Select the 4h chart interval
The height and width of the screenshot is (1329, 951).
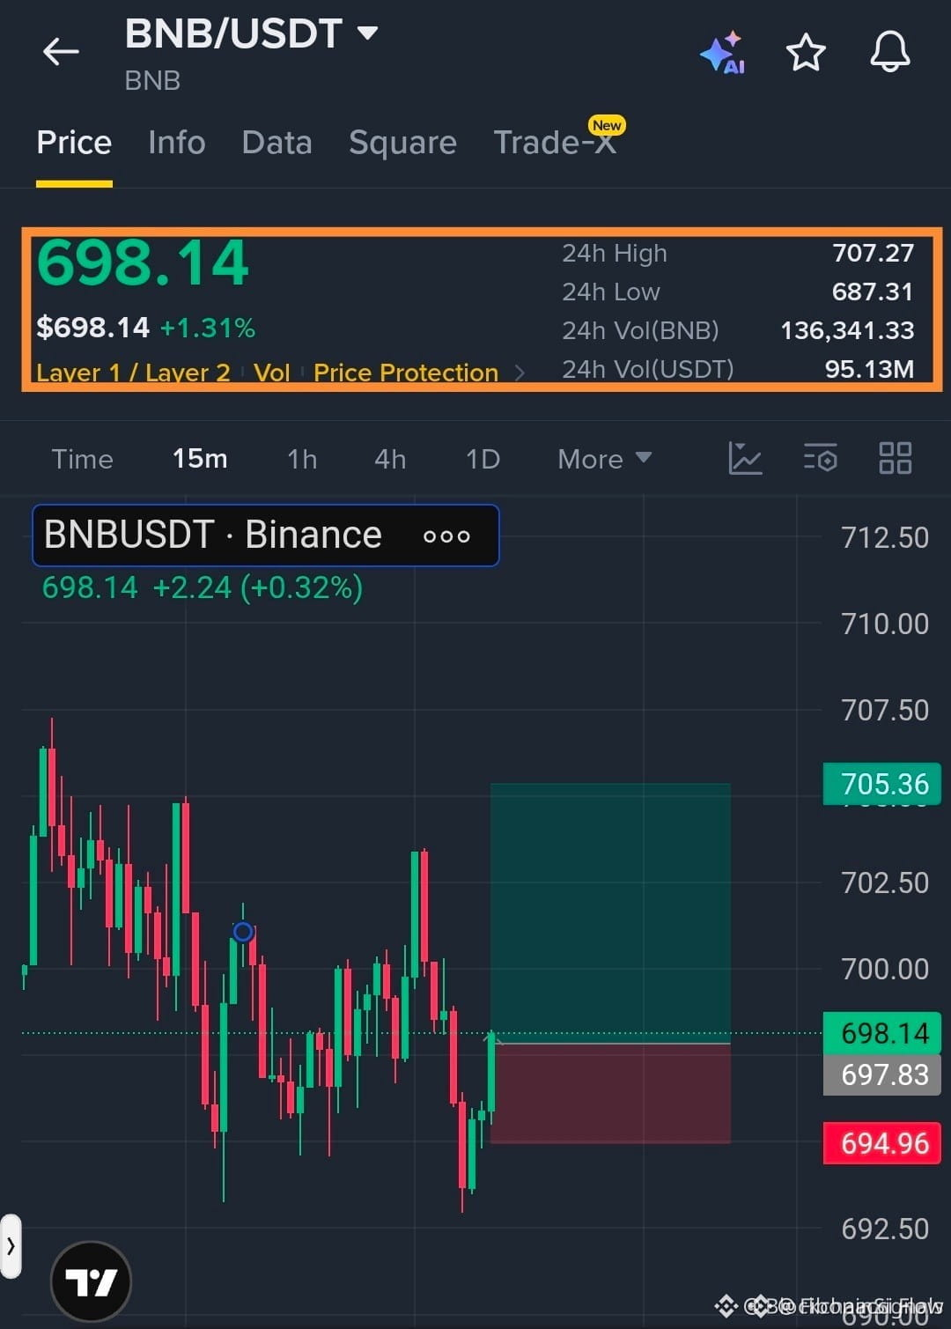point(390,459)
